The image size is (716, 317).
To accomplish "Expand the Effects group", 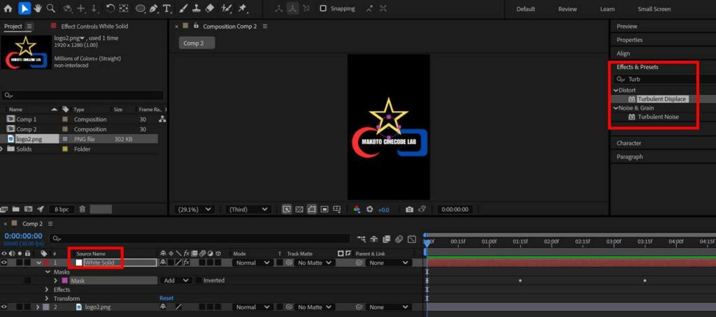I will point(47,290).
